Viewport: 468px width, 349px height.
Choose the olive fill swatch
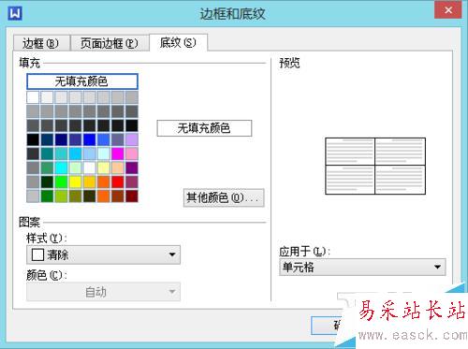75,196
